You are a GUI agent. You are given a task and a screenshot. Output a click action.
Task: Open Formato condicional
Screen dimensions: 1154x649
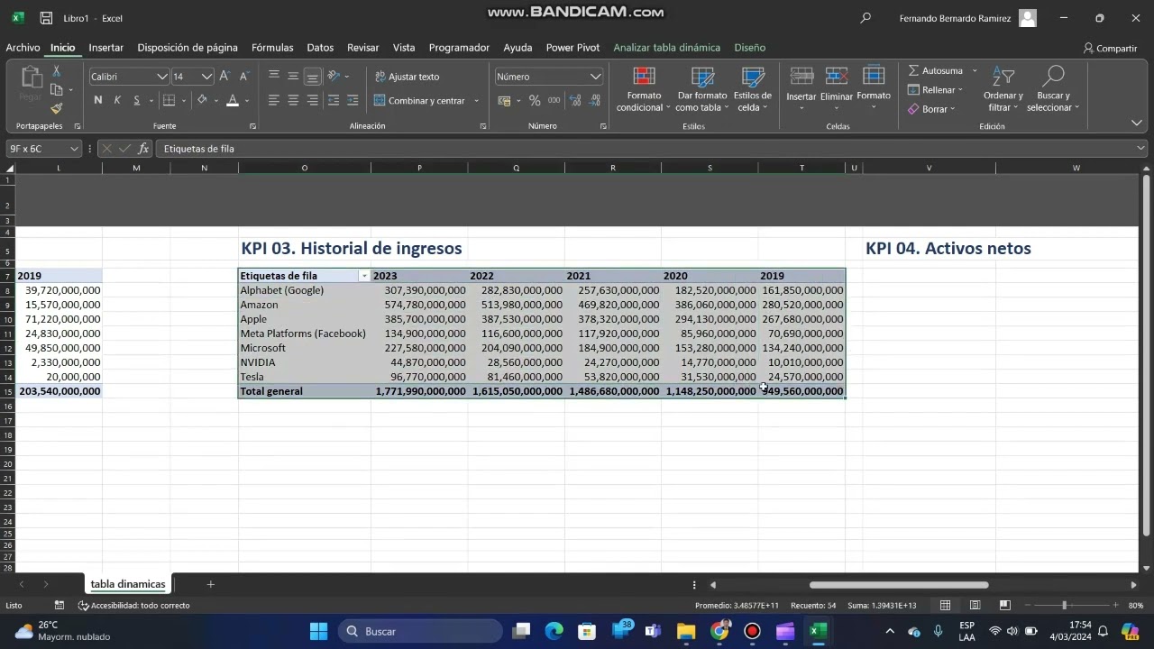point(644,89)
